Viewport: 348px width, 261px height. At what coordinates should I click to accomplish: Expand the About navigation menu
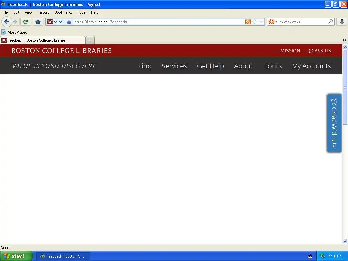pyautogui.click(x=243, y=66)
